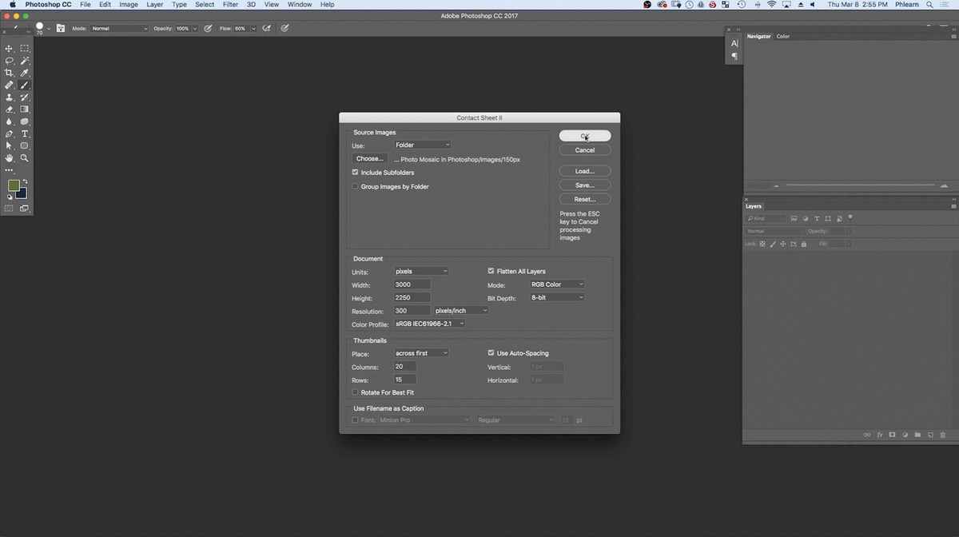This screenshot has height=537, width=959.
Task: Open the Use dropdown set to Folder
Action: click(422, 145)
